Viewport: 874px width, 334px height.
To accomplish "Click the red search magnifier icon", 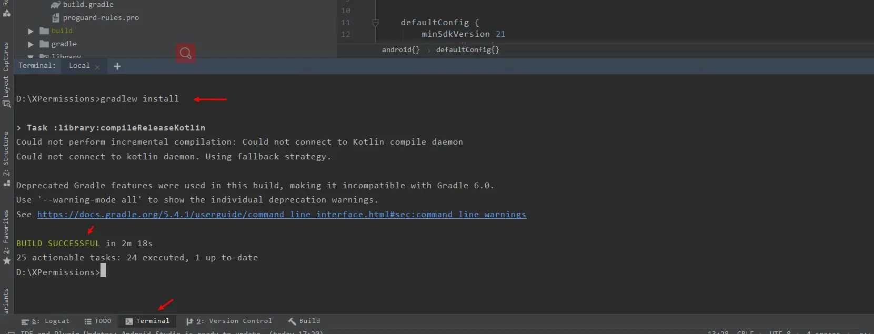I will click(185, 53).
